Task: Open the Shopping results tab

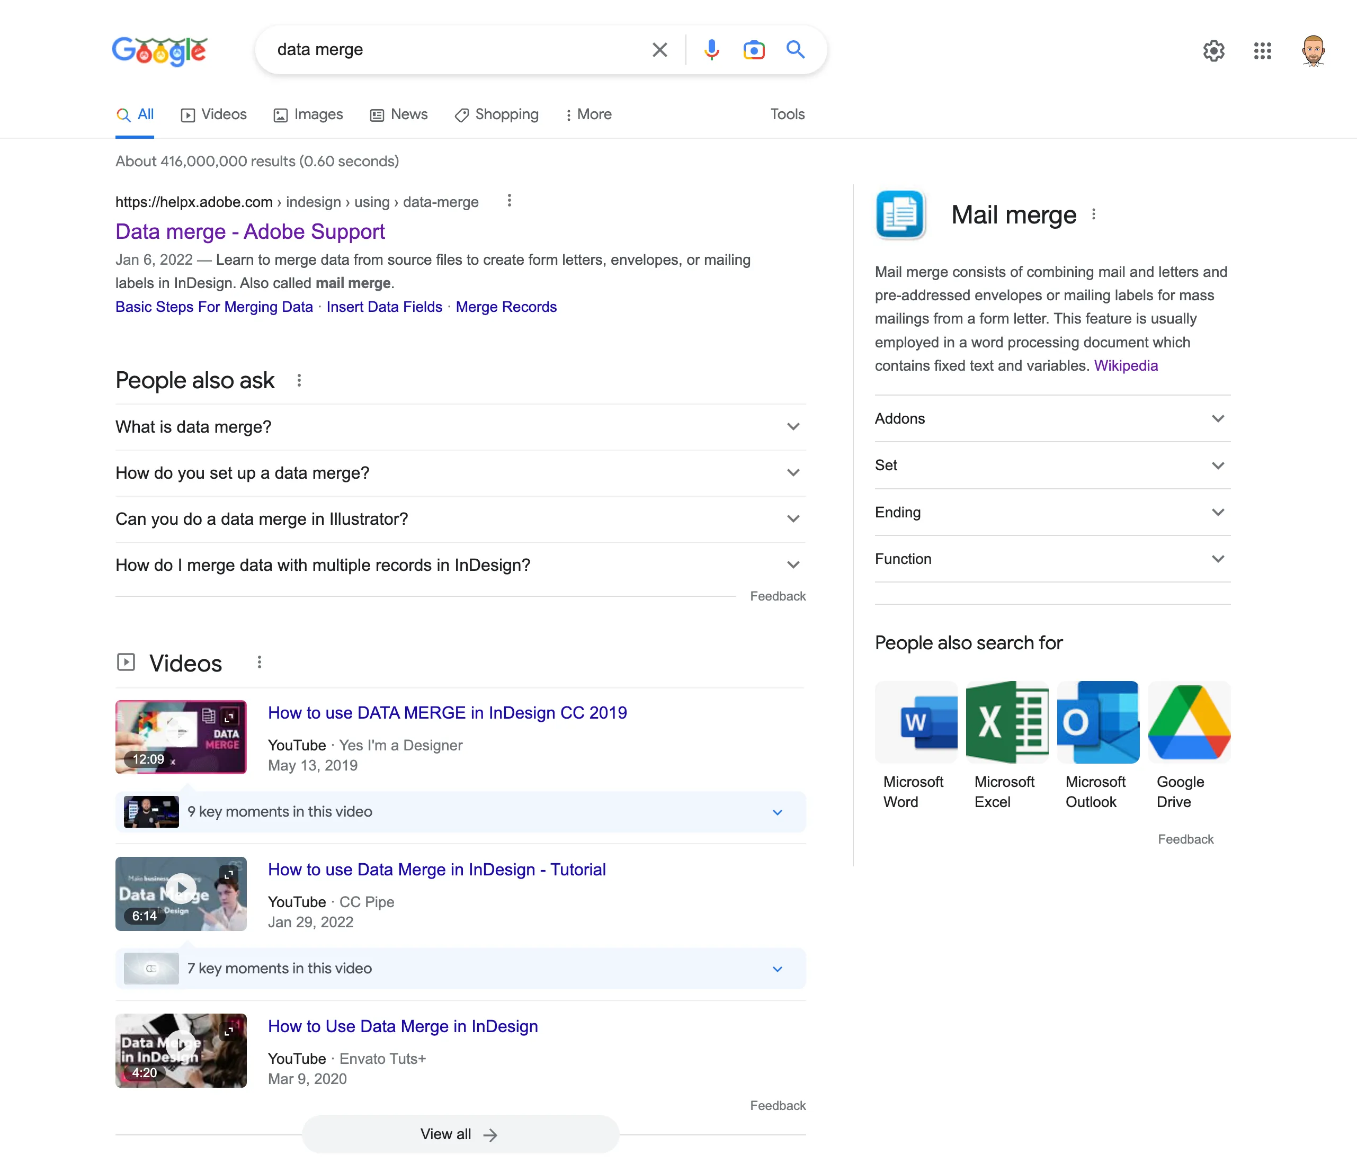Action: point(496,114)
